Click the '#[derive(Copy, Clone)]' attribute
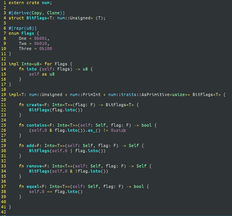This screenshot has height=216, width=232. pyautogui.click(x=37, y=13)
